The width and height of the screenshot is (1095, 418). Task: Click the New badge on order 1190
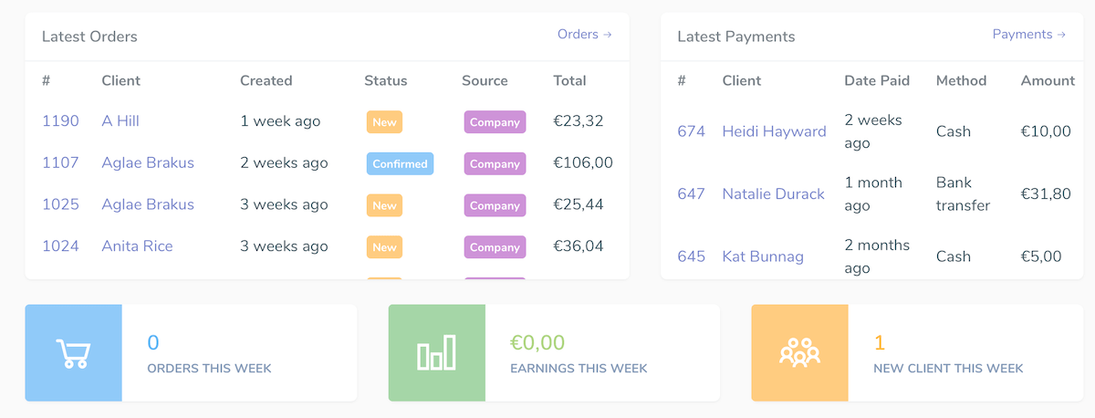(x=384, y=122)
